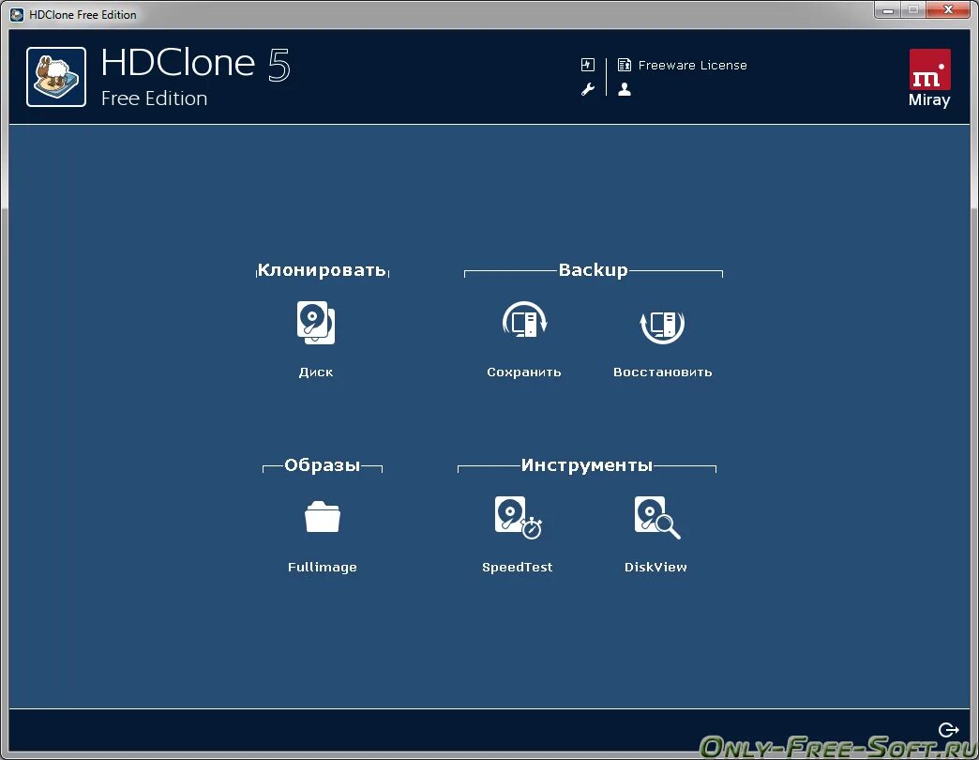
Task: Launch the SpeedTest tool icon
Action: [x=518, y=517]
